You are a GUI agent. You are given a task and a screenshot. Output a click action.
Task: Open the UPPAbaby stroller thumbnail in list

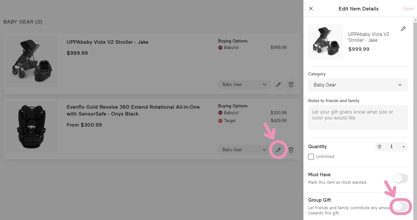click(32, 61)
